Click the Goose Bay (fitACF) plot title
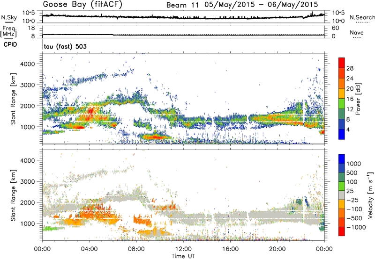 click(82, 4)
